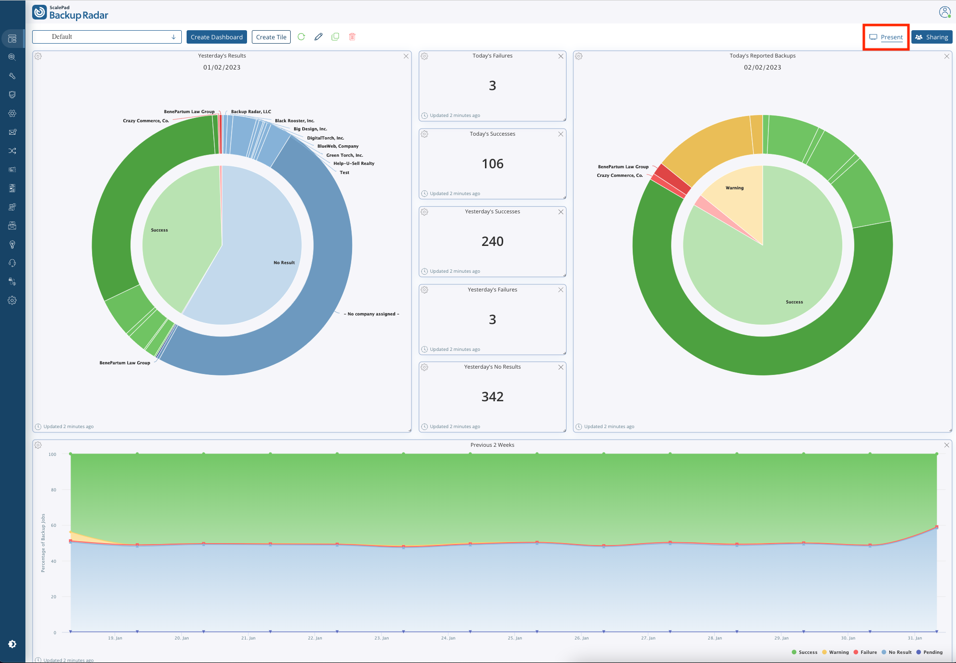Click the 'Backup Radar, LLC' chart label
The height and width of the screenshot is (663, 956).
coord(251,112)
